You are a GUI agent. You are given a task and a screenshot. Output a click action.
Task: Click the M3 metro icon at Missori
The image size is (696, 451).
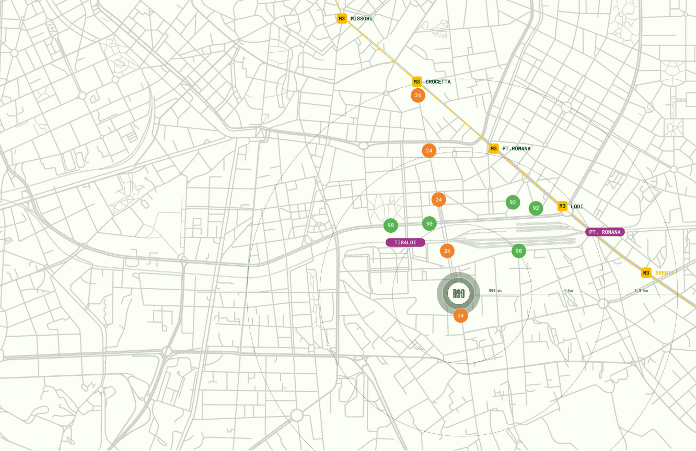[342, 19]
